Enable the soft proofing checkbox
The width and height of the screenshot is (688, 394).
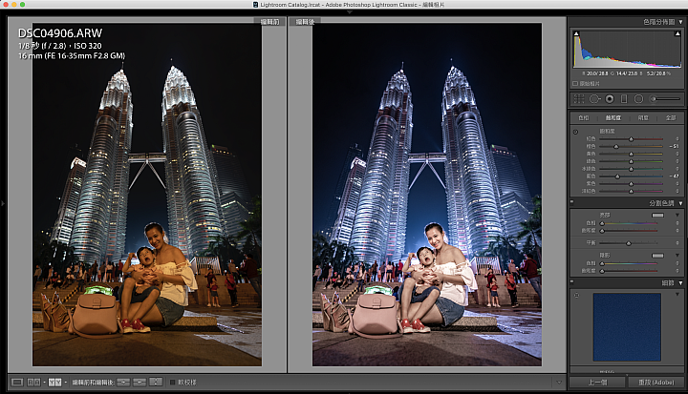(172, 383)
